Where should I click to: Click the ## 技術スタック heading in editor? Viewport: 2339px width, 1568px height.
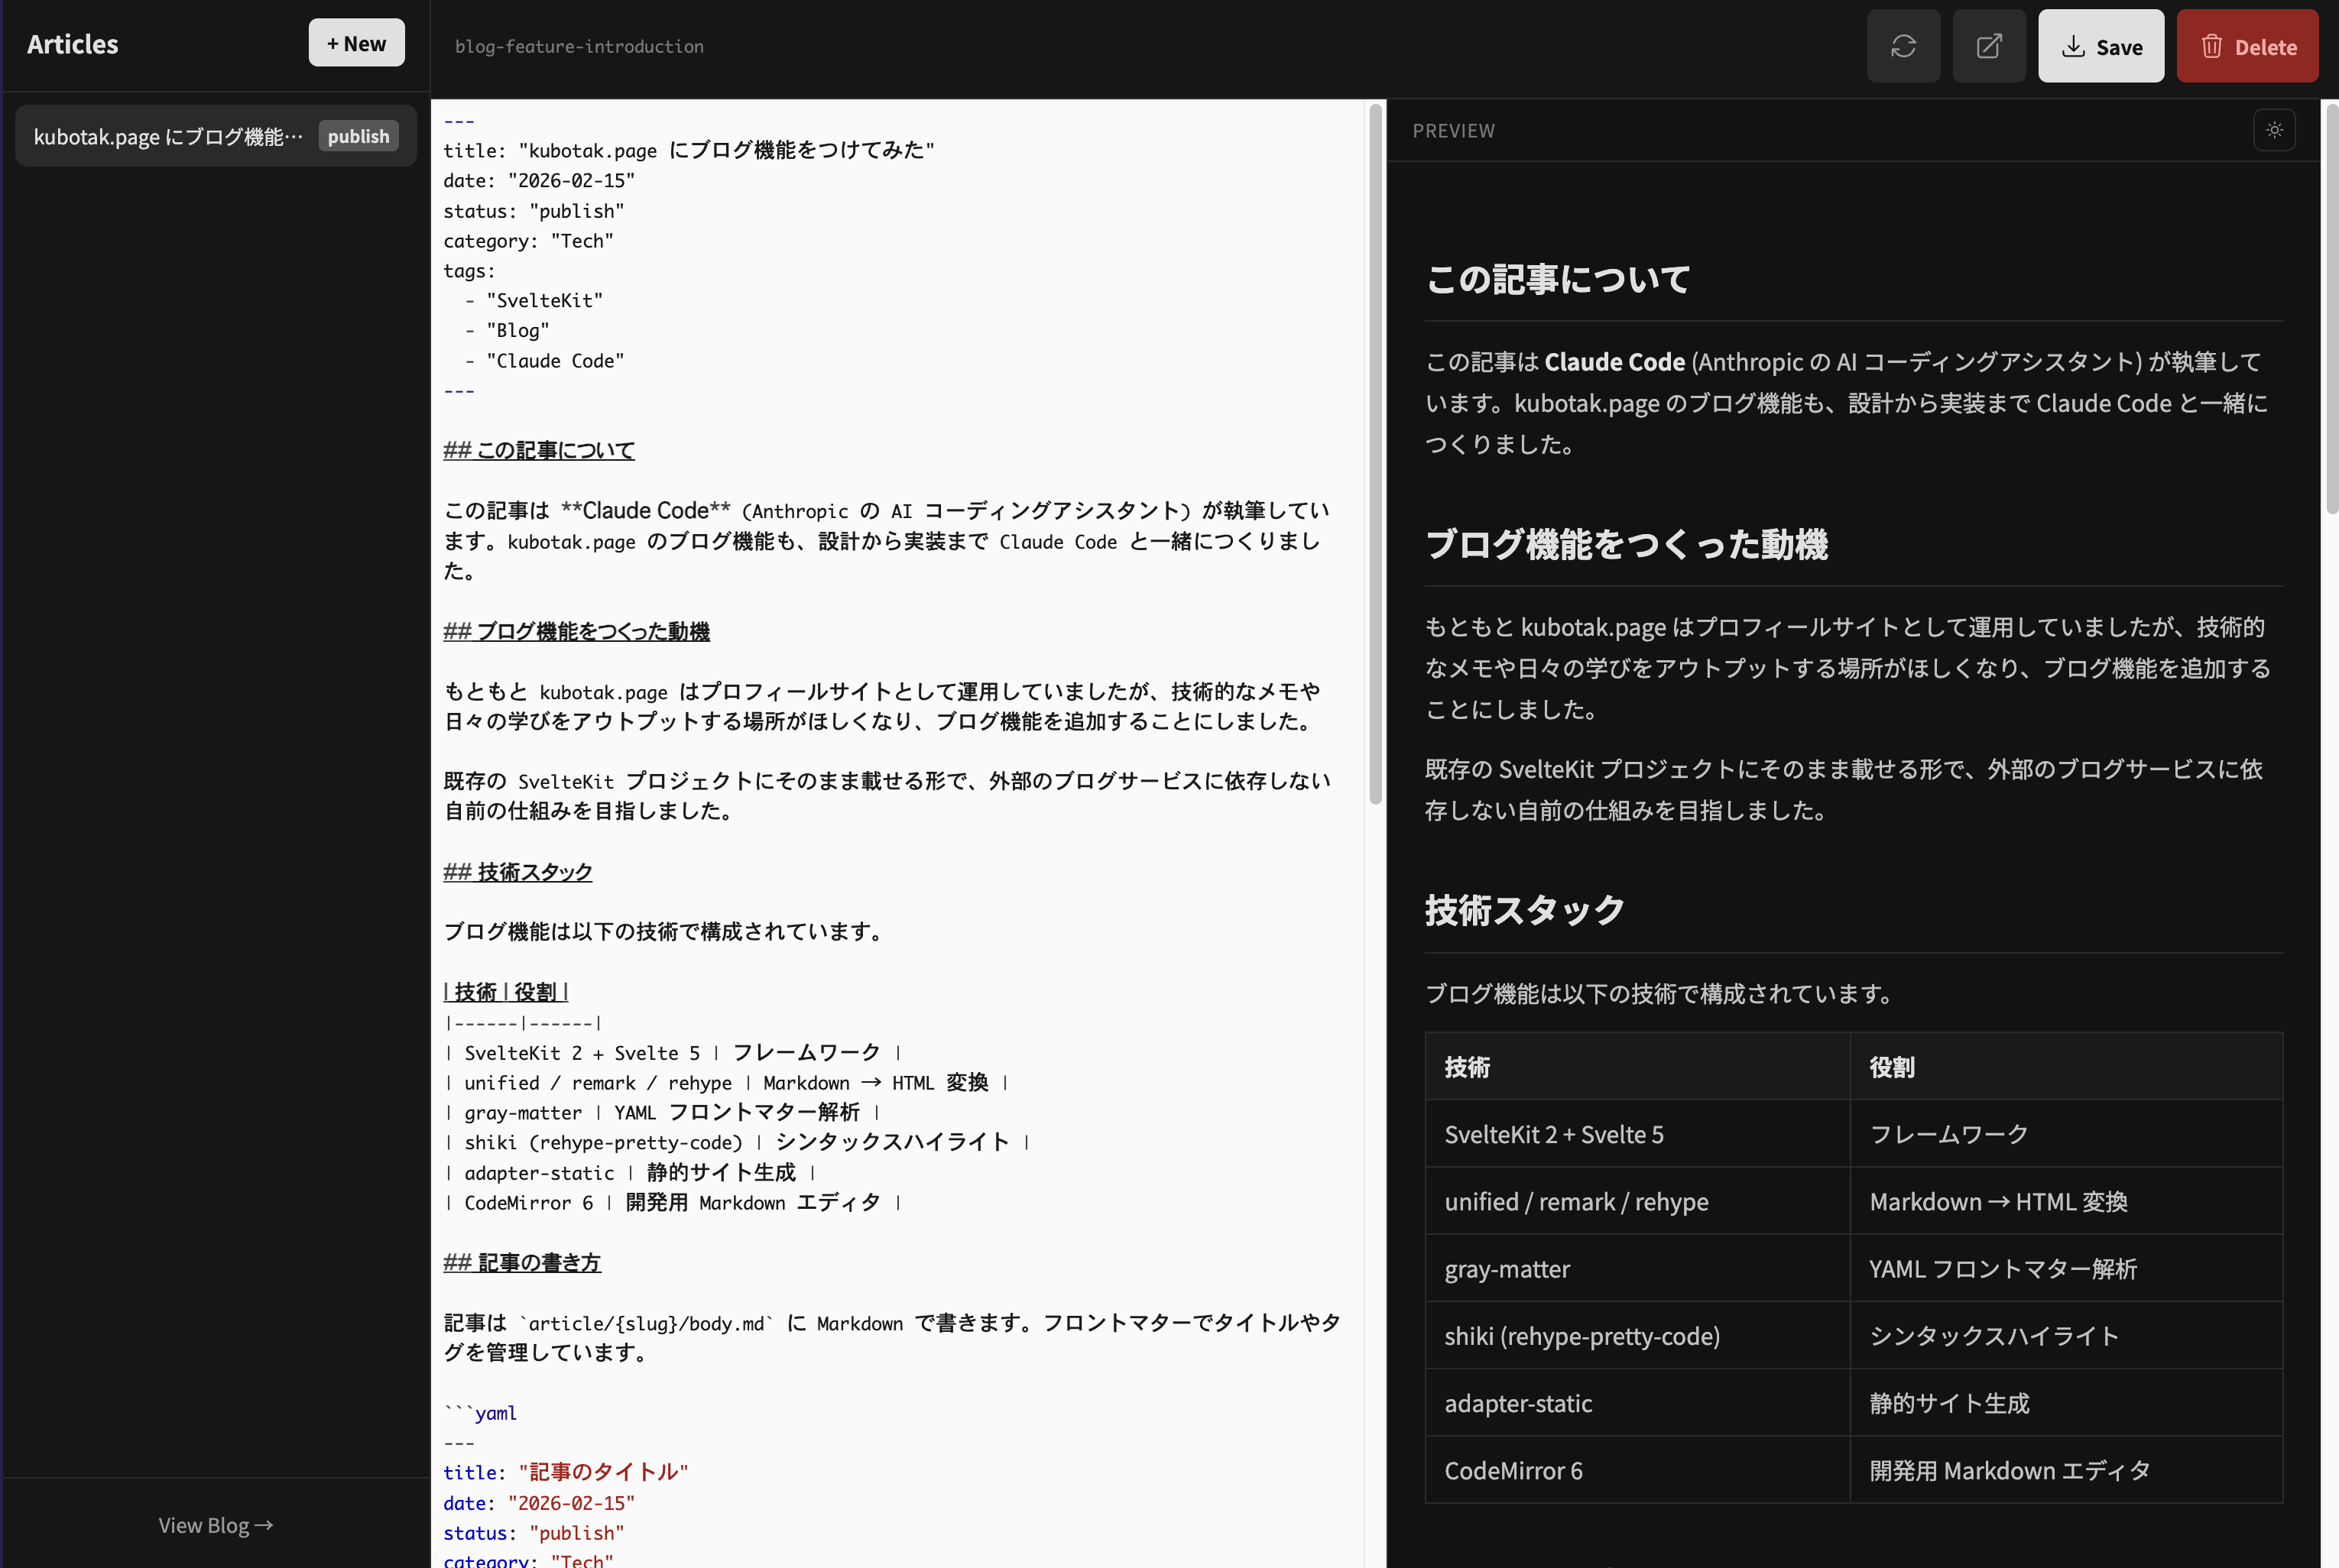[517, 872]
